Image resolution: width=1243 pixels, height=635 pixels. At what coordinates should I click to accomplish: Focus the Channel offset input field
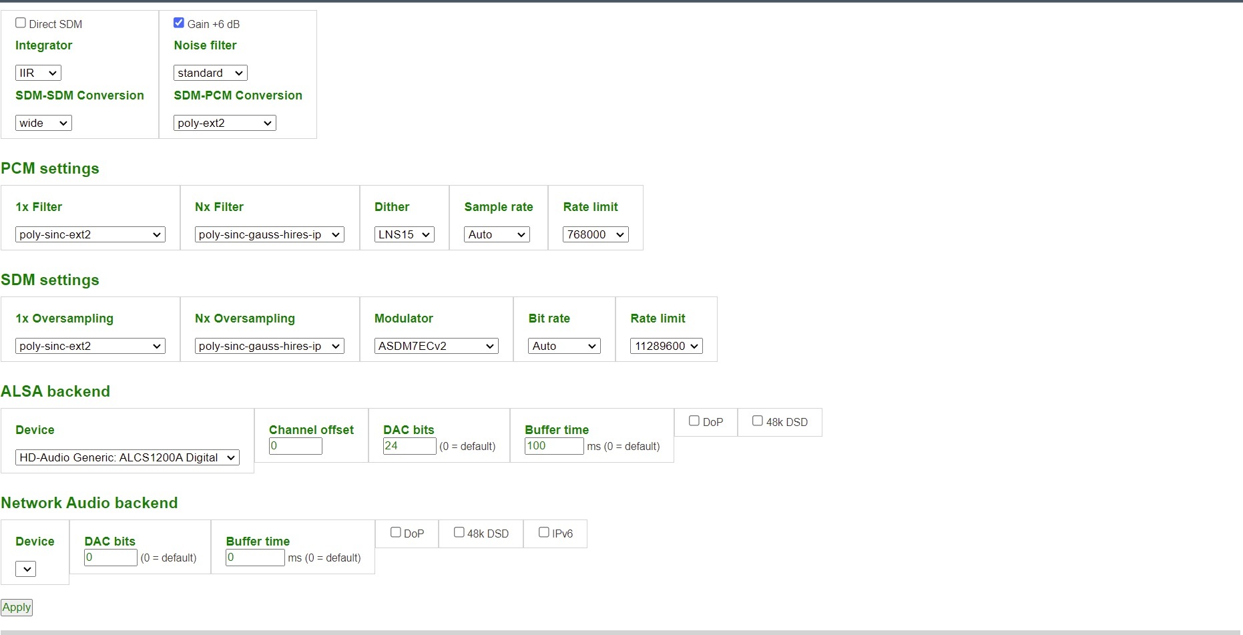click(295, 446)
